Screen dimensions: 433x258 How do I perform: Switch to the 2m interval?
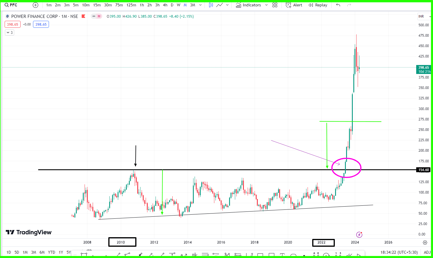click(x=58, y=5)
